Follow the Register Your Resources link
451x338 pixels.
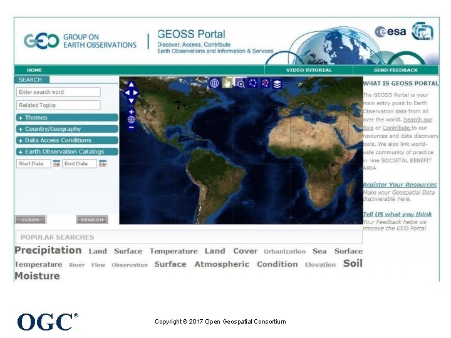(400, 185)
